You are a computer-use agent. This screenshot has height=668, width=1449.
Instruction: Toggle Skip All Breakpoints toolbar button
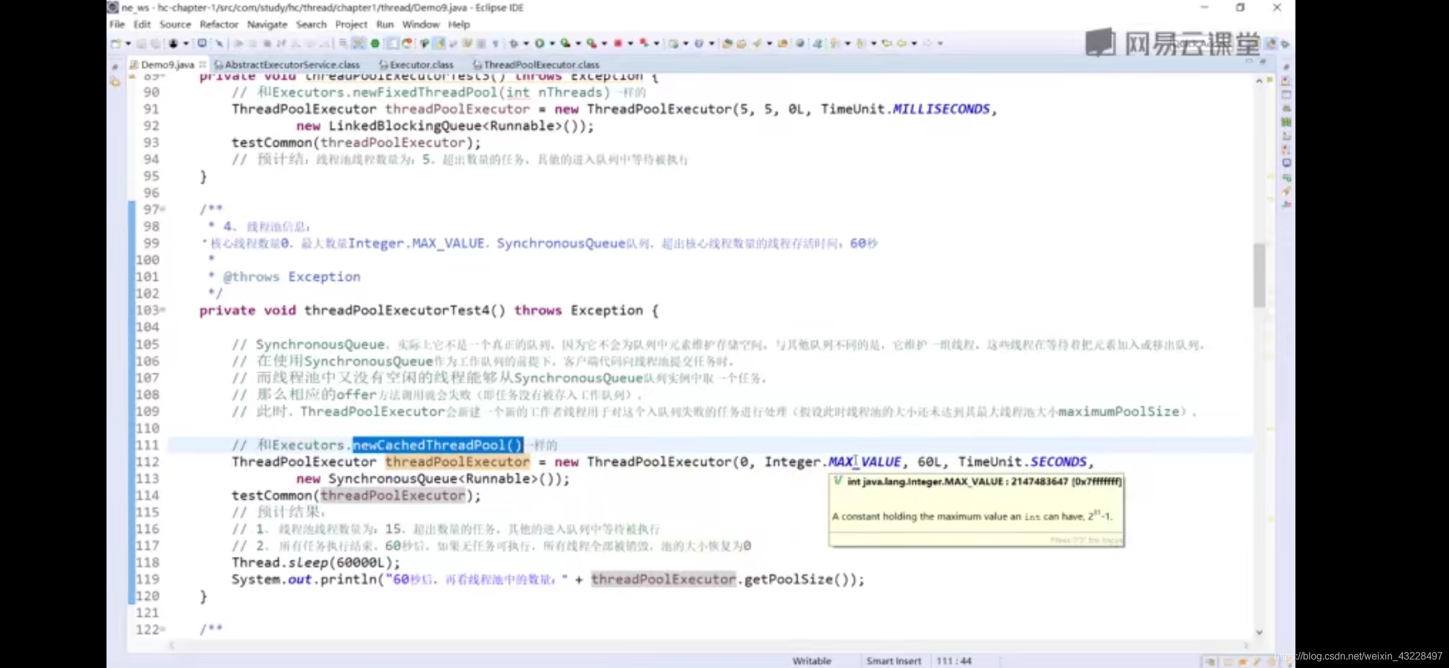coord(219,43)
